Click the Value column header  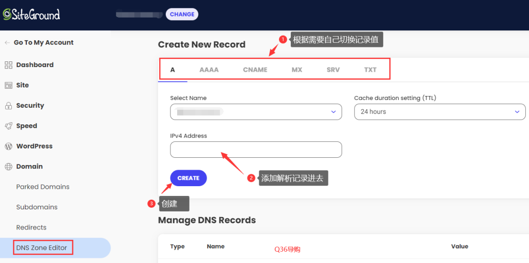click(x=459, y=246)
